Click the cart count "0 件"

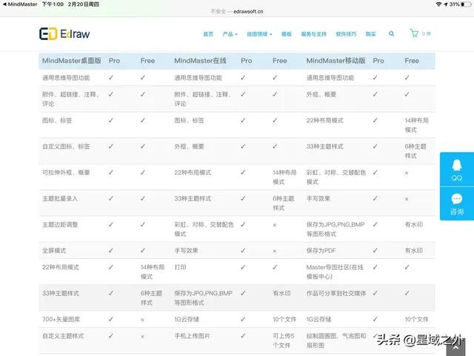click(x=427, y=33)
